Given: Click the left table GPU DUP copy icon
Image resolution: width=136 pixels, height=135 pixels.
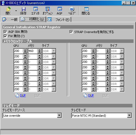Looking at the screenshot, I should tap(17, 95).
